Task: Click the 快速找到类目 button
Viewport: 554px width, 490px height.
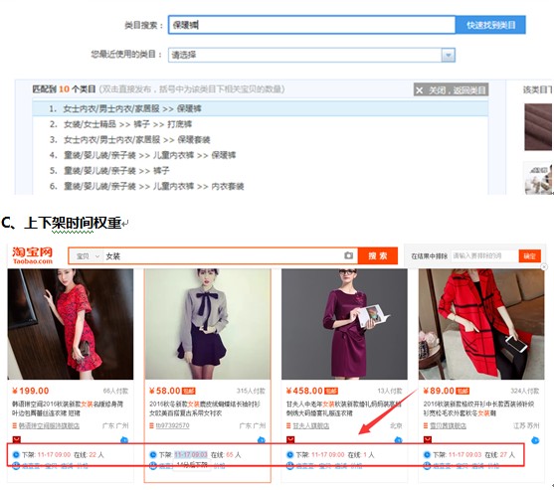Action: [490, 25]
